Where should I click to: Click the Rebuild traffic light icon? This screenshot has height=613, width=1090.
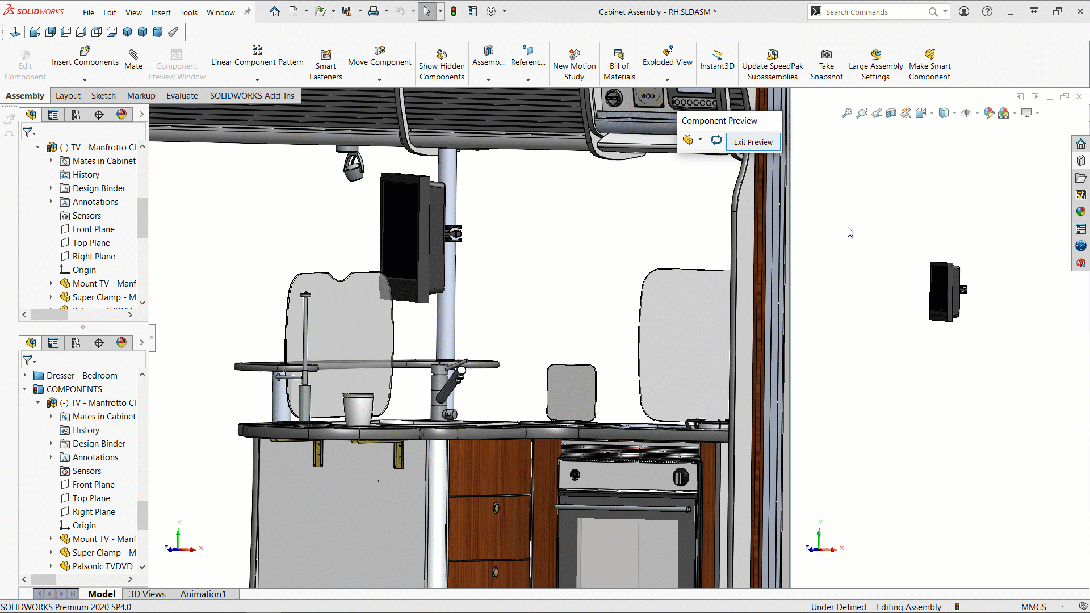(x=454, y=11)
